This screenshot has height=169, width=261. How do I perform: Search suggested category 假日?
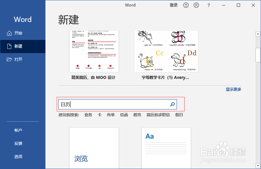pyautogui.click(x=179, y=115)
